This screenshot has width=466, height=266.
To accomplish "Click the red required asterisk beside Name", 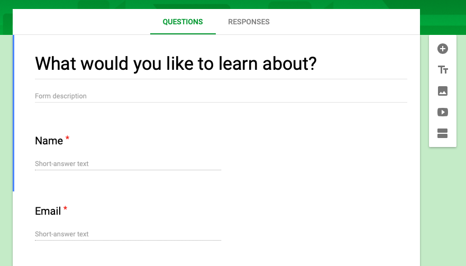I will coord(68,138).
